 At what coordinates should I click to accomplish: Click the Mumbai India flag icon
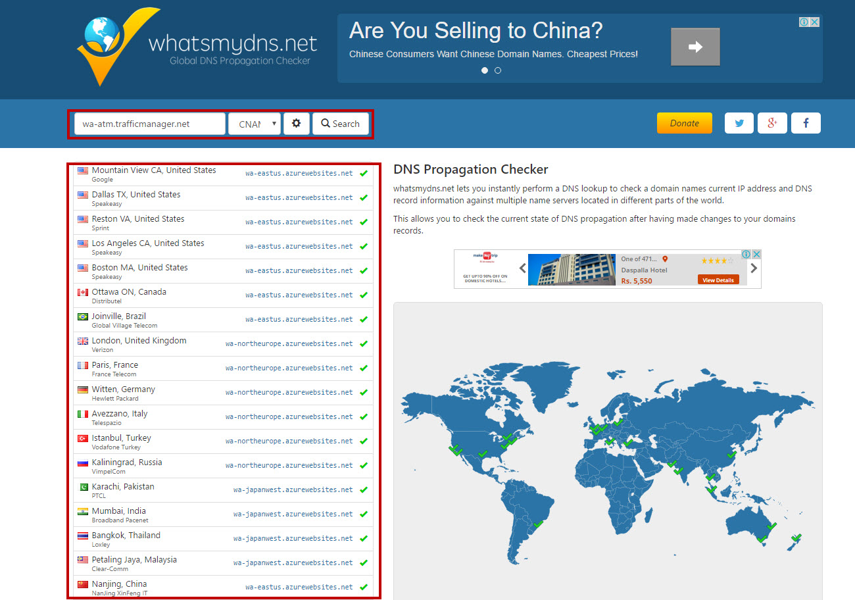(83, 511)
